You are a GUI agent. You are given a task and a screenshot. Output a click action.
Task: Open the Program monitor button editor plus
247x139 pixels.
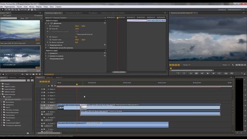pyautogui.click(x=244, y=74)
